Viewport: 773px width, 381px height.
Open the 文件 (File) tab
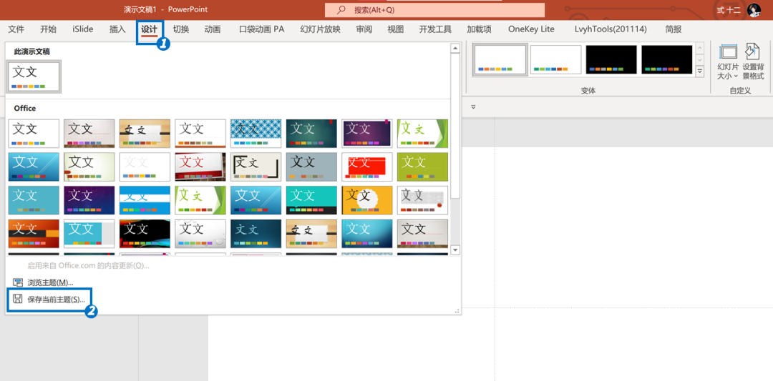[16, 29]
